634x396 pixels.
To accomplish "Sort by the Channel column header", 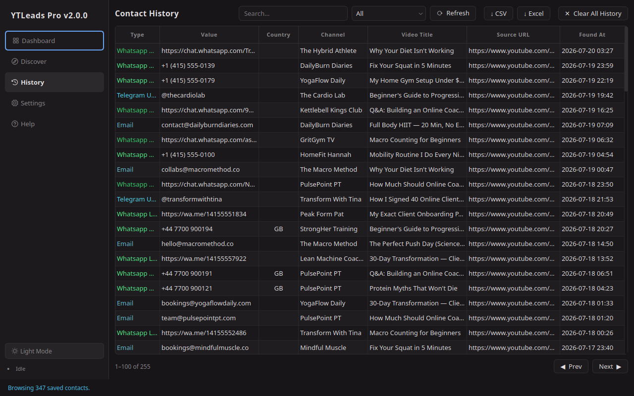I will [333, 35].
